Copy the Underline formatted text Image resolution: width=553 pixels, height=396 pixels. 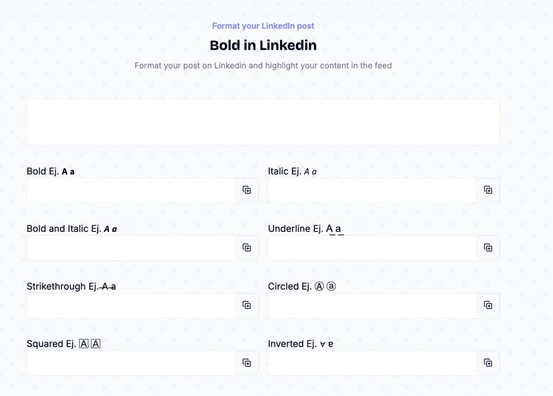tap(488, 247)
